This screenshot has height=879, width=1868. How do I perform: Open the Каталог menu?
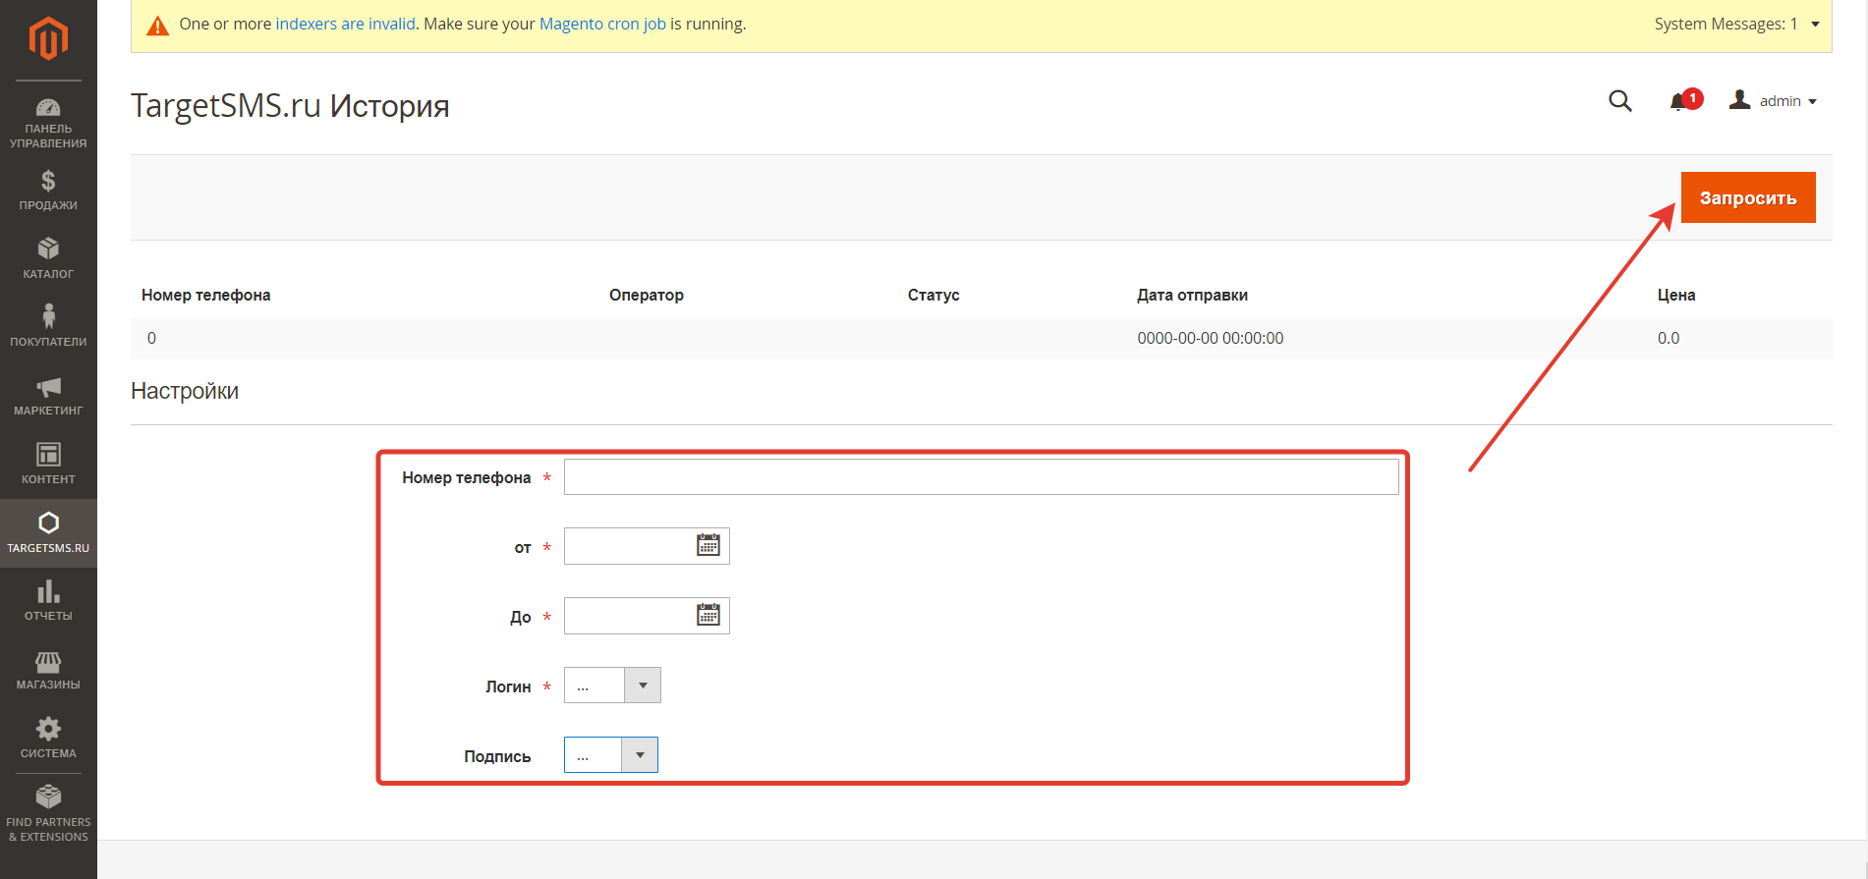click(48, 259)
